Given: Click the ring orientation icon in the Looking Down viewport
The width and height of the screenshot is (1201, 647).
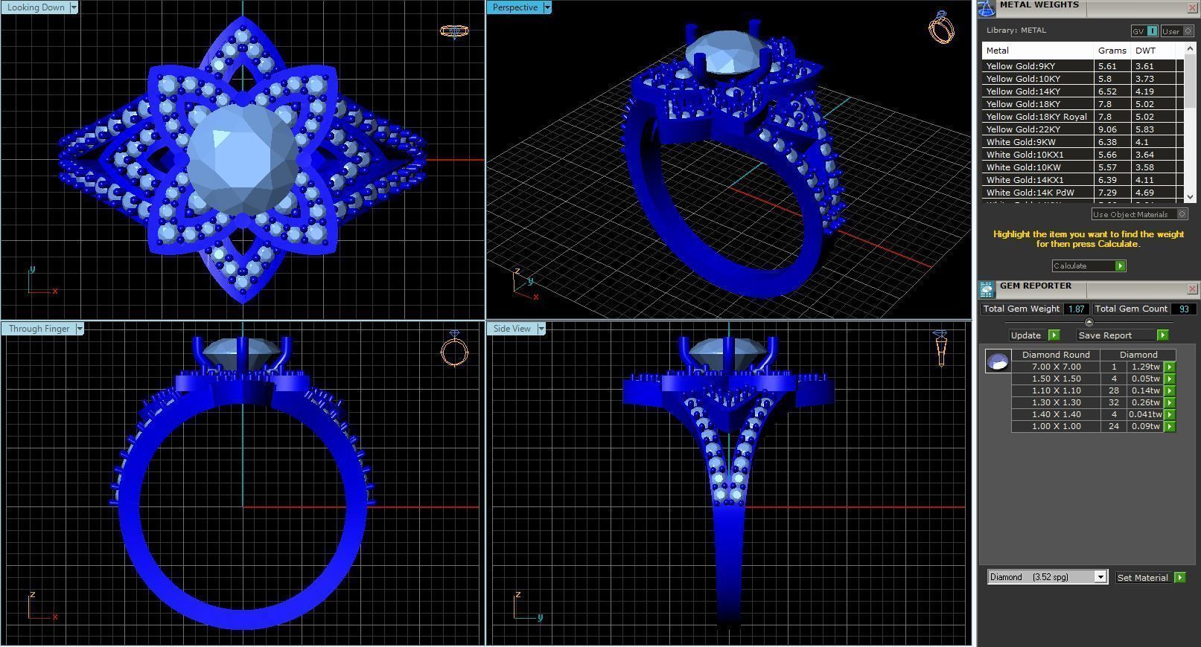Looking at the screenshot, I should pos(453,31).
